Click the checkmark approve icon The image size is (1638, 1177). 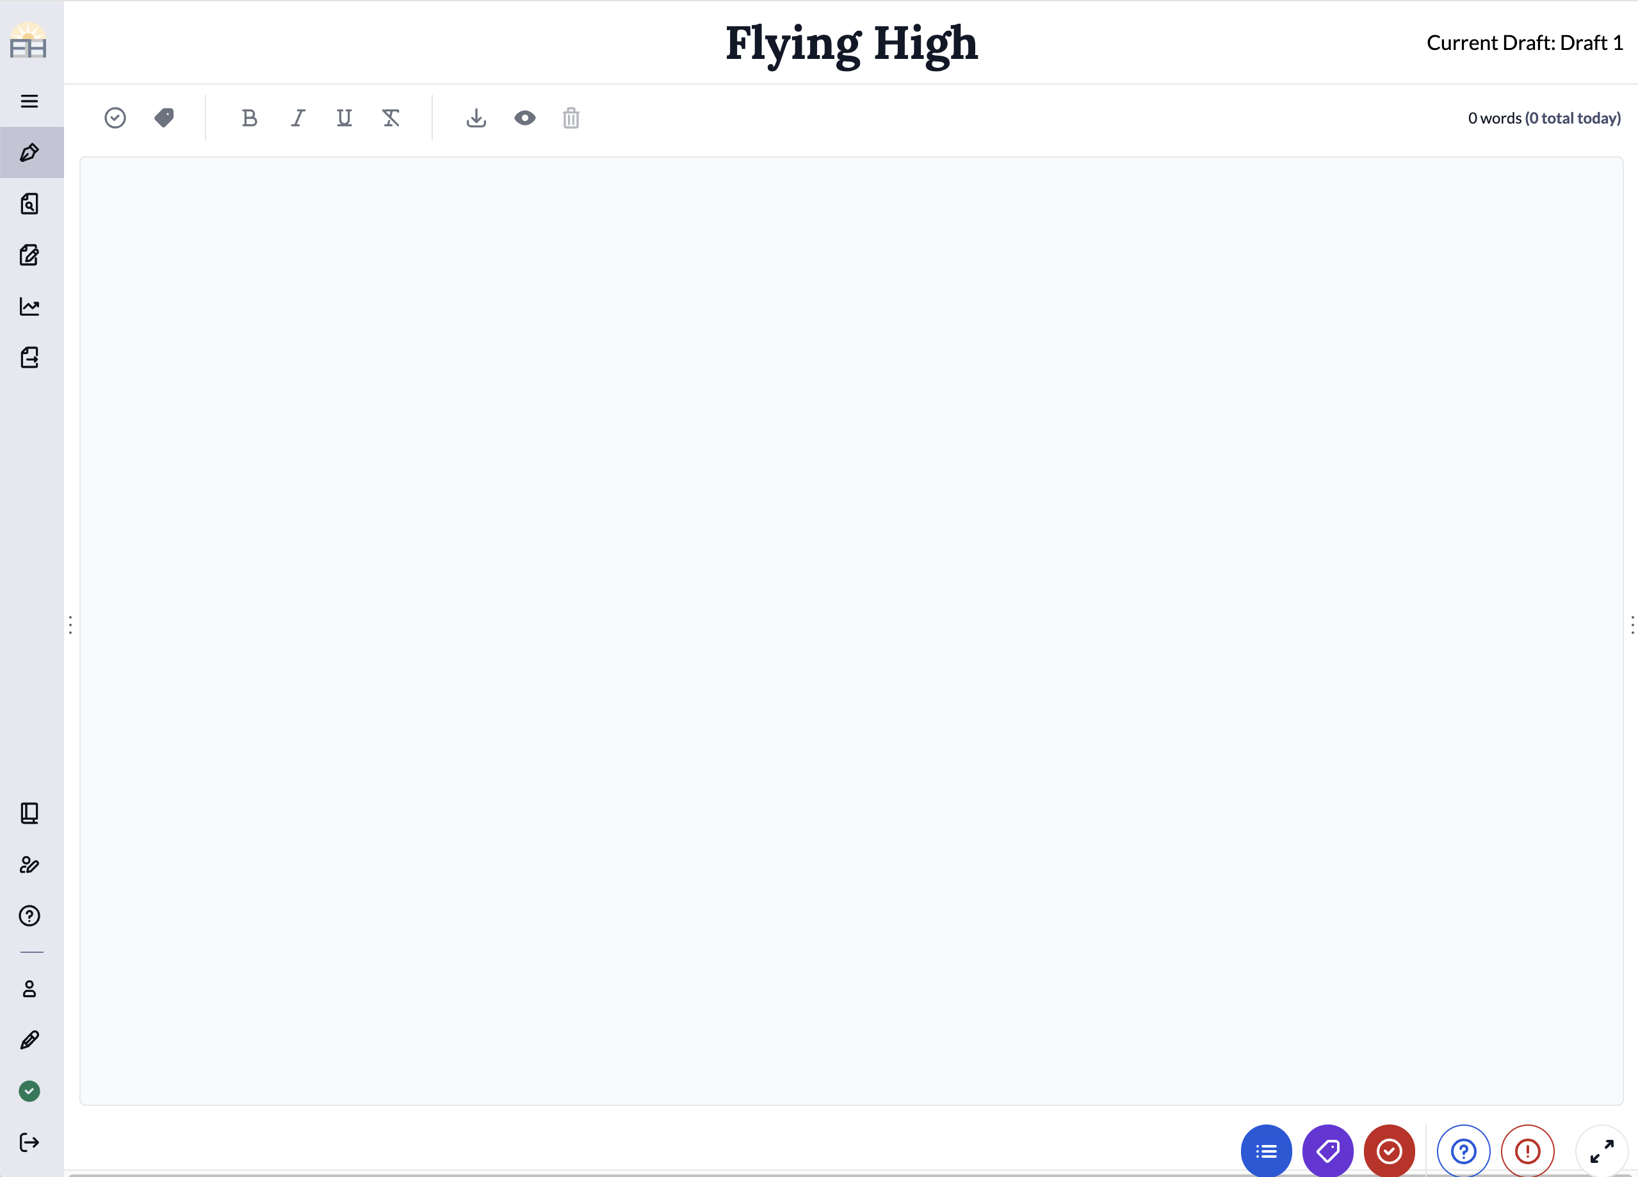(116, 117)
